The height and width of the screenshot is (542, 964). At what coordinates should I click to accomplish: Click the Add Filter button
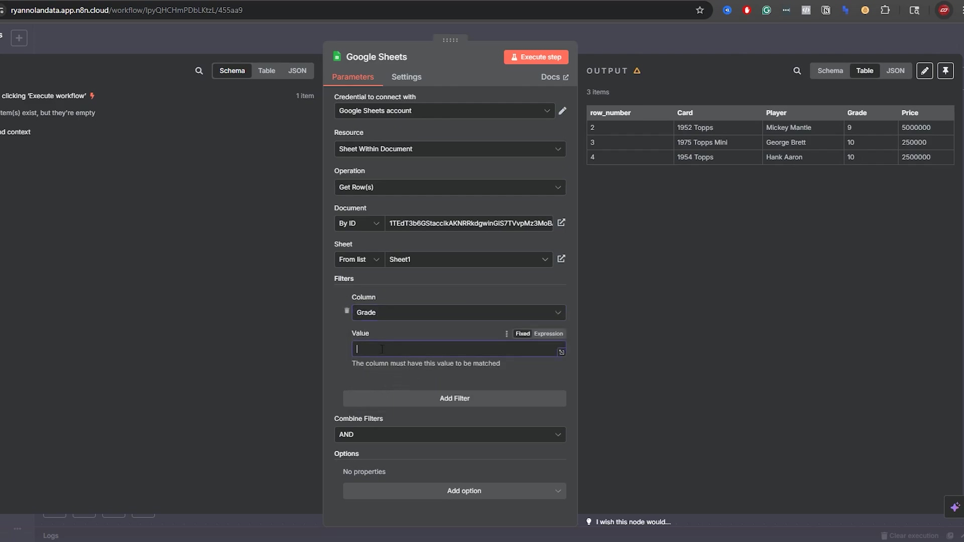[x=454, y=398]
